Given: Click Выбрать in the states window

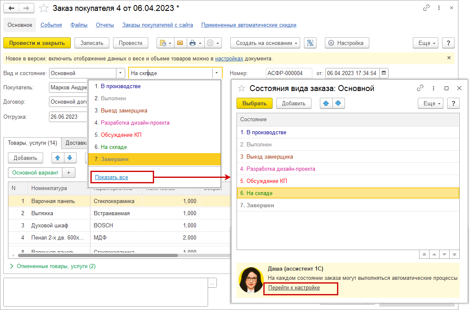Looking at the screenshot, I should click(x=255, y=103).
